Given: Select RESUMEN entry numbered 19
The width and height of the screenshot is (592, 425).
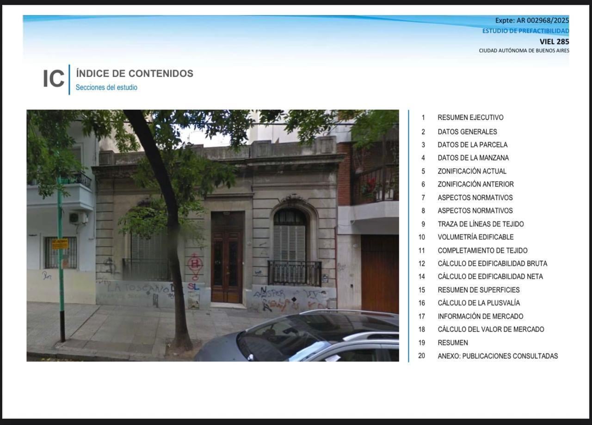Looking at the screenshot, I should [x=453, y=343].
